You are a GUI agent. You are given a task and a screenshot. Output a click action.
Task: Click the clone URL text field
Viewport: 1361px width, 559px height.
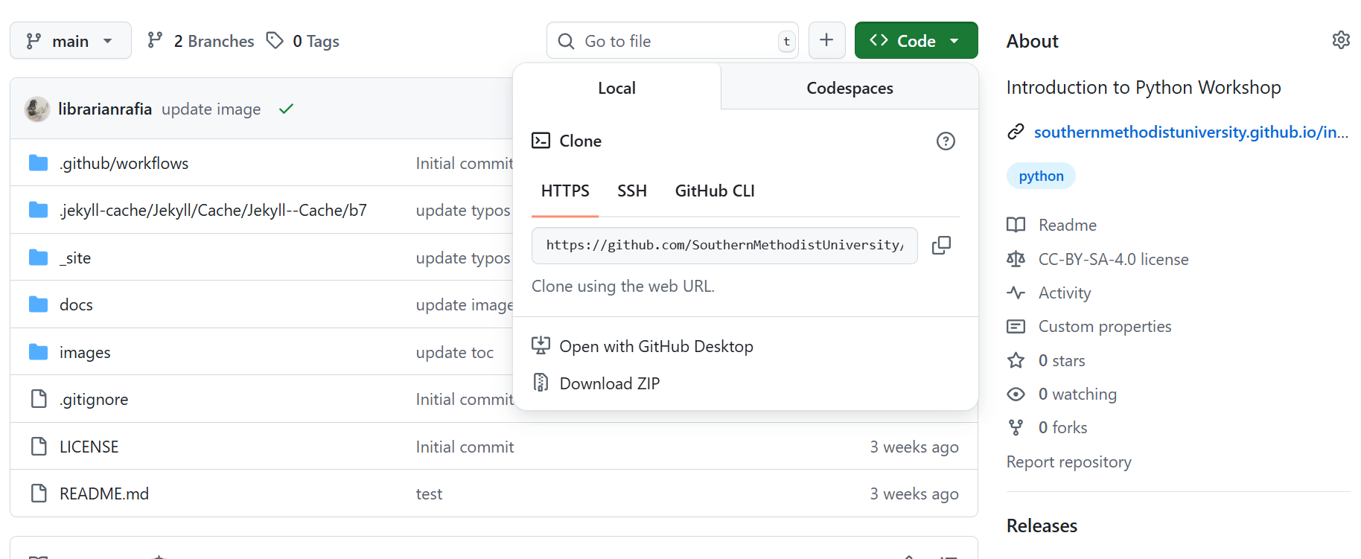pyautogui.click(x=724, y=245)
